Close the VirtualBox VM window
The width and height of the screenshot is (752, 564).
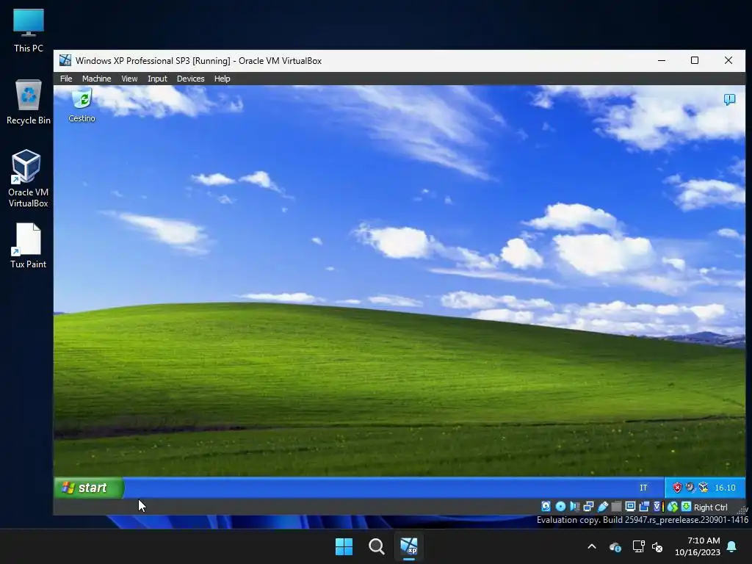click(x=728, y=60)
